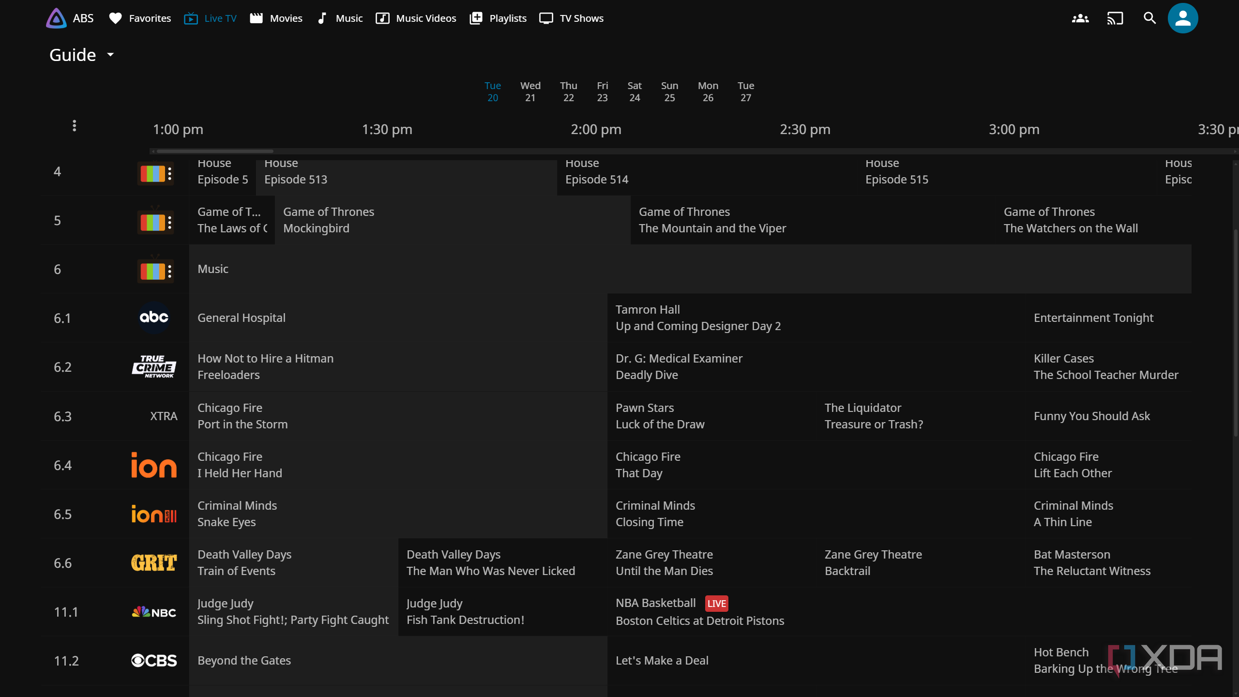Select the channel 5 TV icon
Image resolution: width=1239 pixels, height=697 pixels.
tap(155, 221)
